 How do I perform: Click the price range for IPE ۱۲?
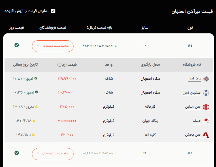[x=99, y=46]
